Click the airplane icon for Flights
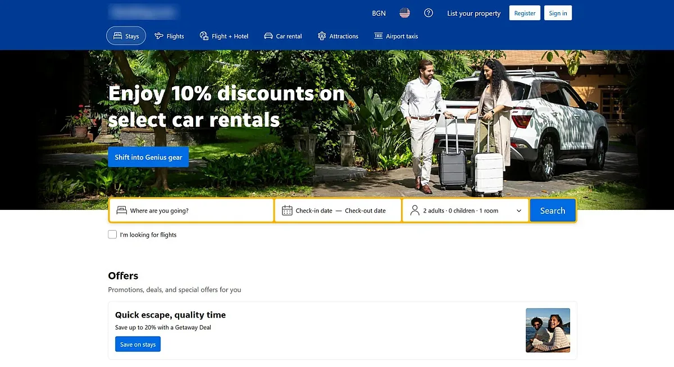674x367 pixels. point(159,36)
